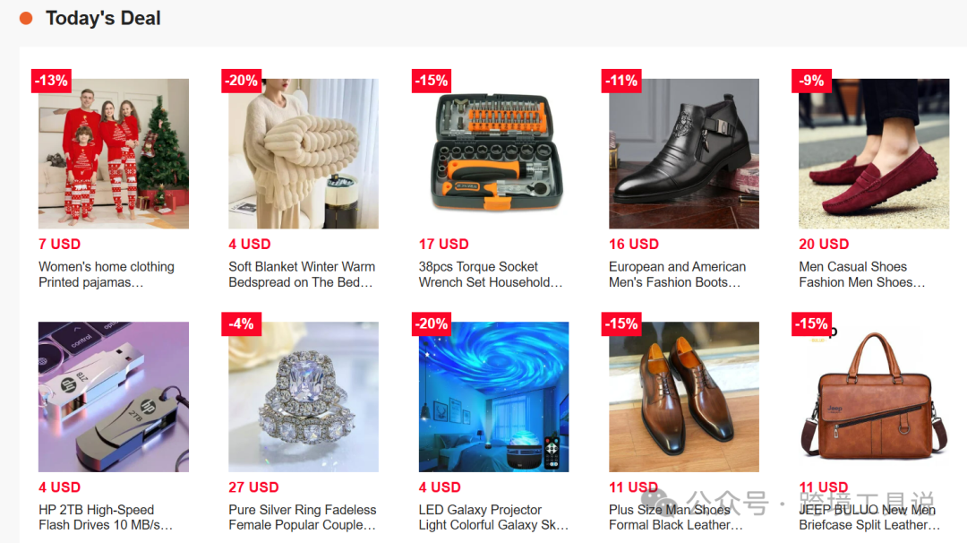
Task: Click the Soft Blanket Winter Warm Bedspread title
Action: pos(302,274)
